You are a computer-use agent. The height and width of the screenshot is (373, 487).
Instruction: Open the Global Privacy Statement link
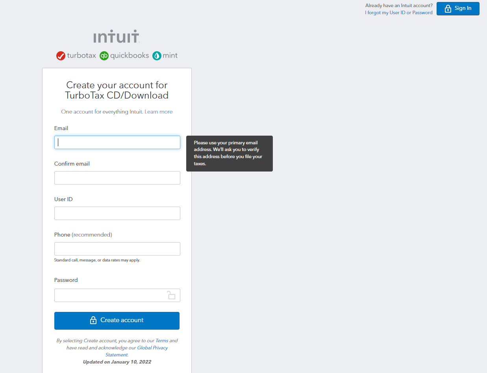(x=137, y=351)
